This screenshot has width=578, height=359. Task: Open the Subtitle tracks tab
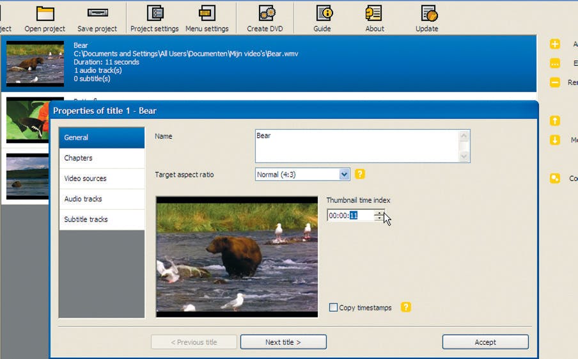click(102, 219)
